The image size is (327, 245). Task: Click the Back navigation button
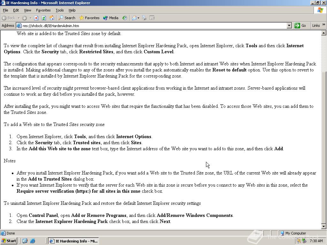[9, 18]
